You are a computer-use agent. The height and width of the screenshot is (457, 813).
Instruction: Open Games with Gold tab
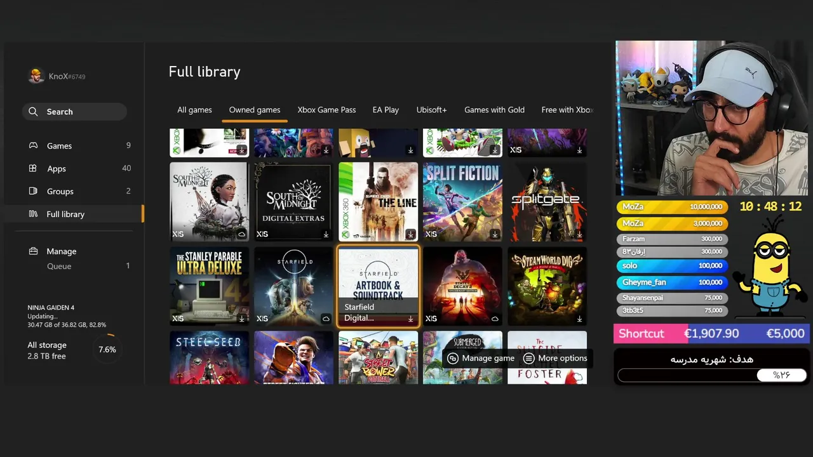click(494, 110)
